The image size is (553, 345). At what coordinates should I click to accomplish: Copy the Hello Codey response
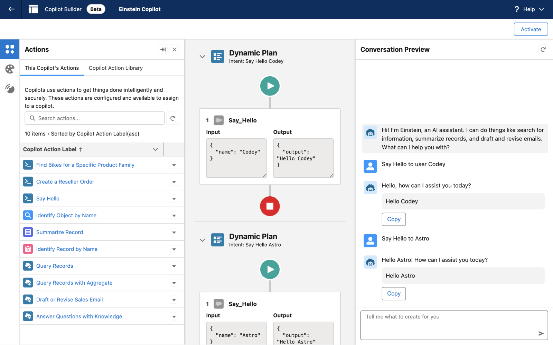(x=394, y=219)
